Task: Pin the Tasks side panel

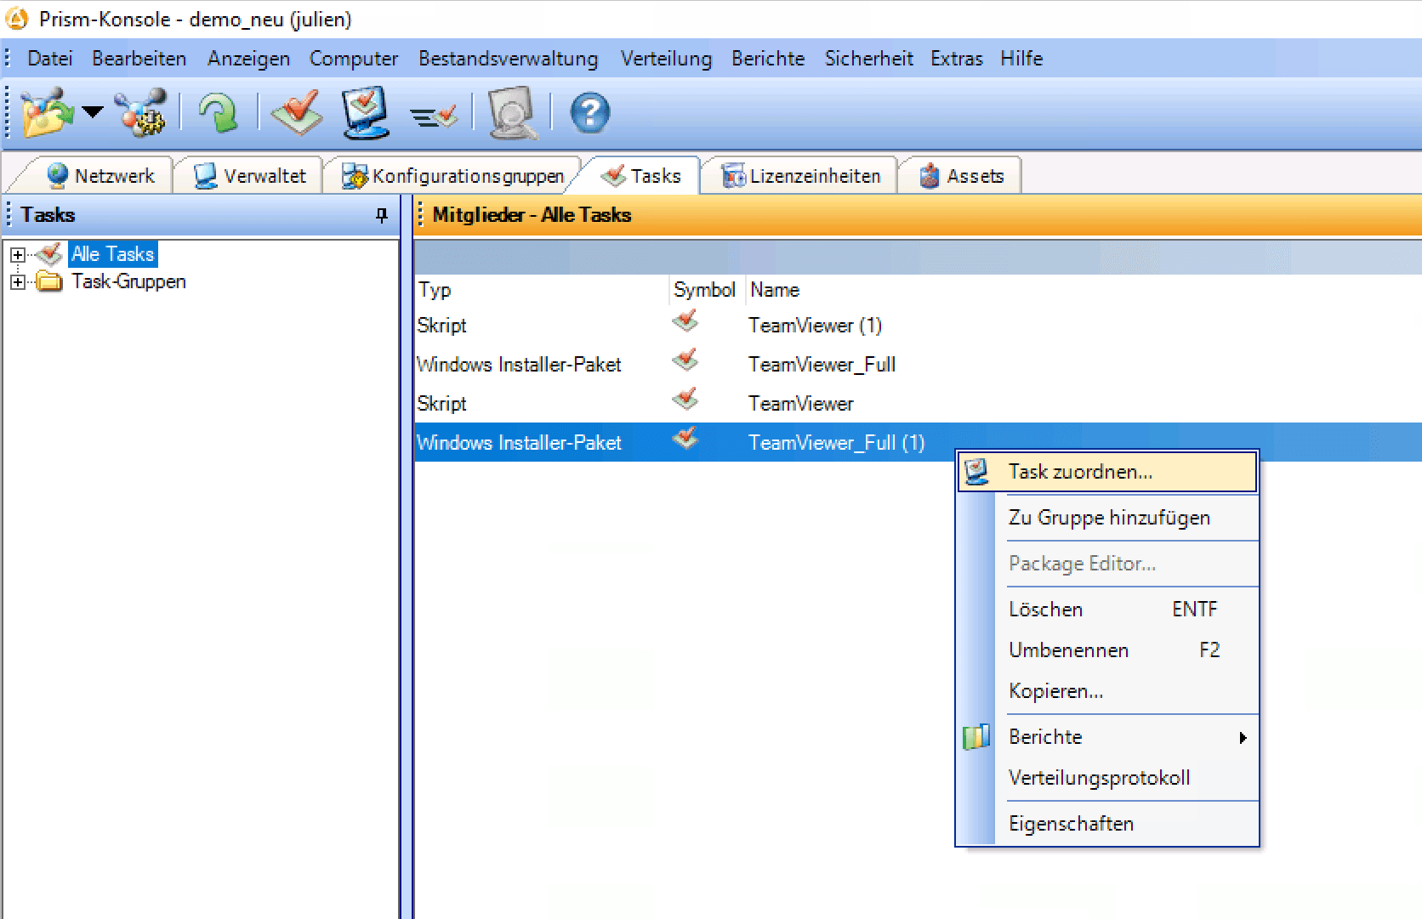Action: pos(382,215)
